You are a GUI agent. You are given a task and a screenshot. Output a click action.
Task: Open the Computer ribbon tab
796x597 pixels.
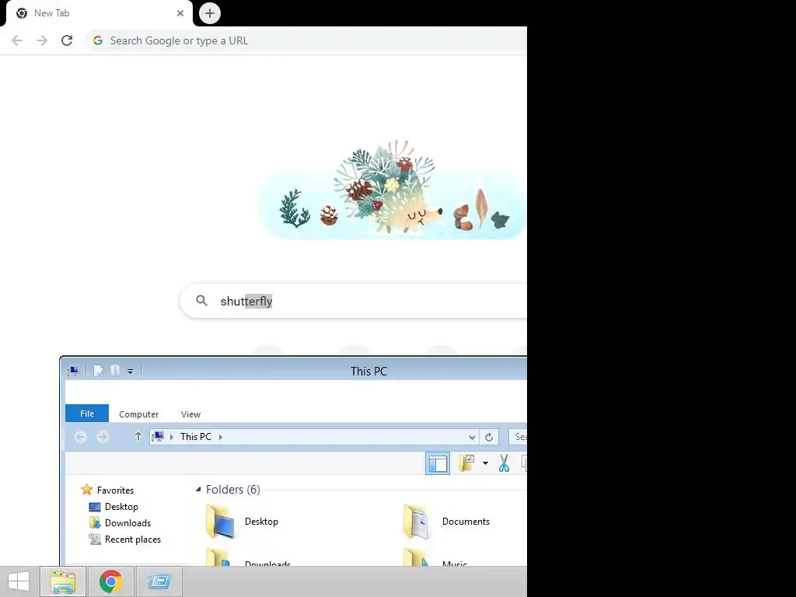138,414
